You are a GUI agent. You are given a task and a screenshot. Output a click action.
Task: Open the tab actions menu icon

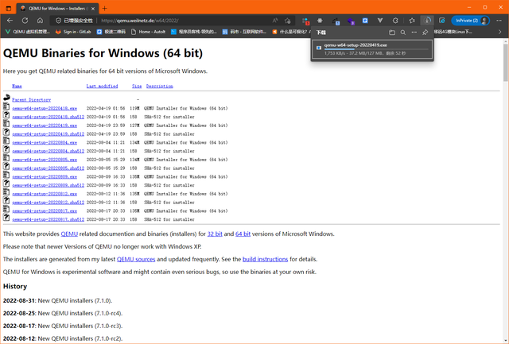tap(9, 9)
